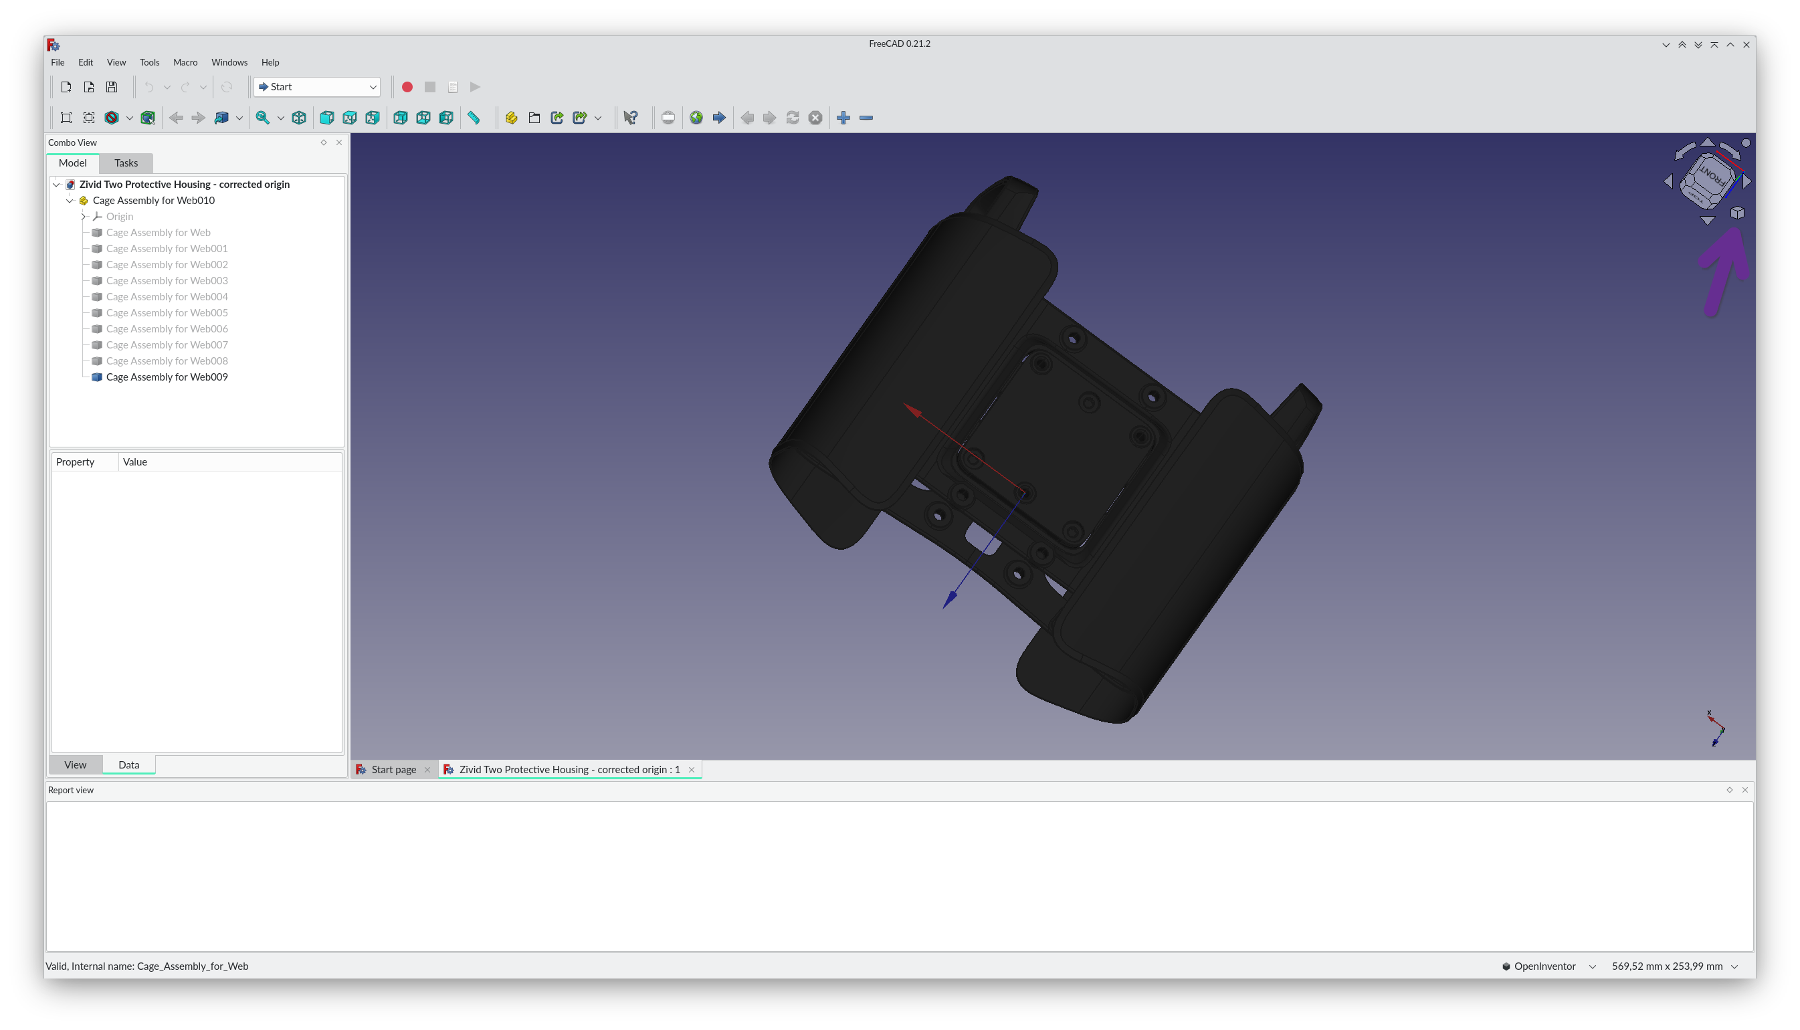Click the Save document icon
The width and height of the screenshot is (1800, 1030).
112,87
